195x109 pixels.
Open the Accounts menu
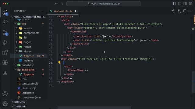click(x=5, y=94)
